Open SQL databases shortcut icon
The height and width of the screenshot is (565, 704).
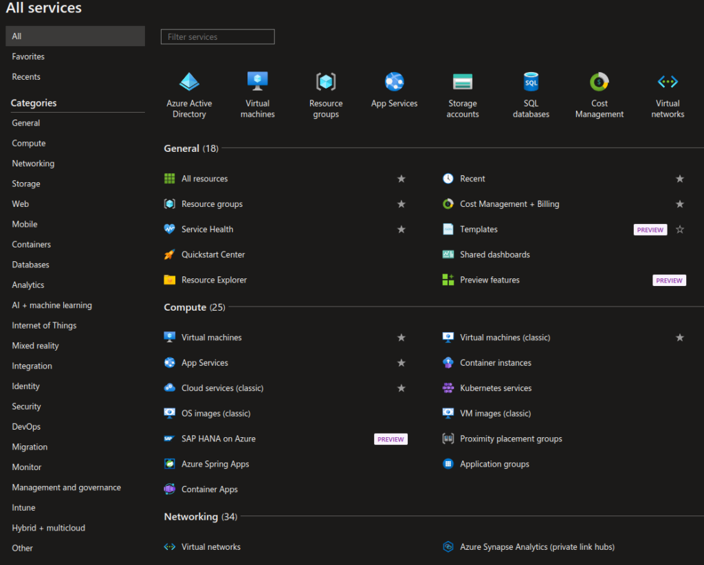point(531,82)
